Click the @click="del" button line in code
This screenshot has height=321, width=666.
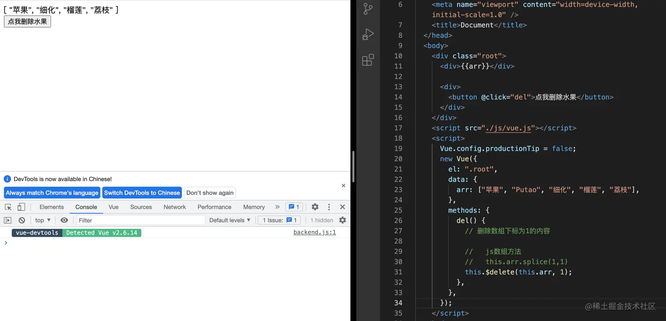531,97
